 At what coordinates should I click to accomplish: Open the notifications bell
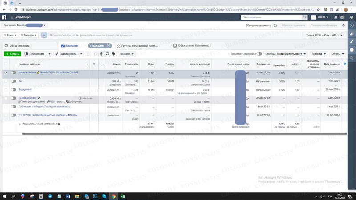pyautogui.click(x=336, y=17)
